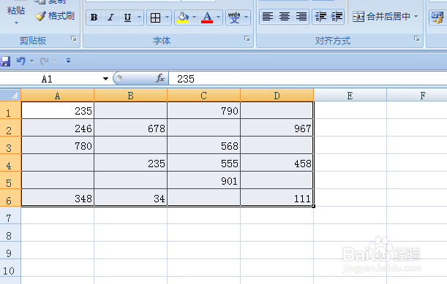The width and height of the screenshot is (447, 284).
Task: Open 对齐方式 dialog launcher
Action: click(417, 39)
